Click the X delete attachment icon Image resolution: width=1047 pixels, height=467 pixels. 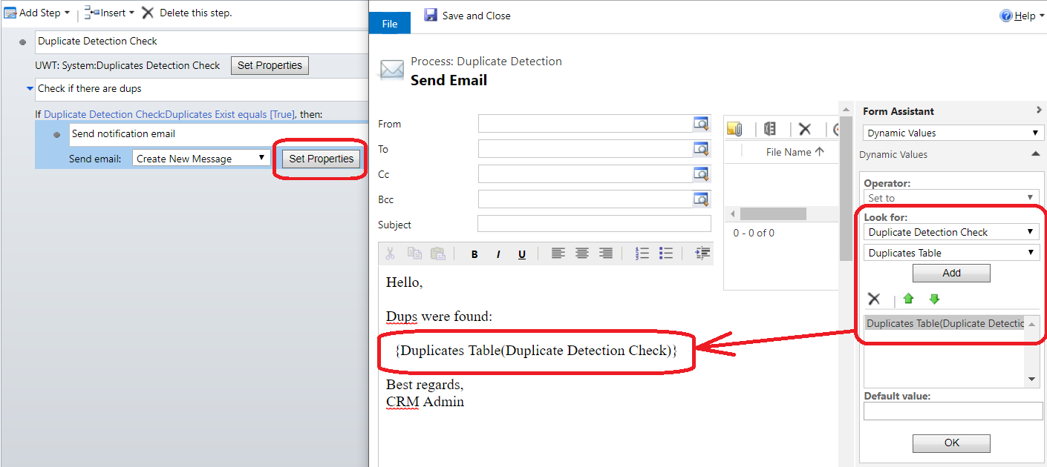pos(805,129)
